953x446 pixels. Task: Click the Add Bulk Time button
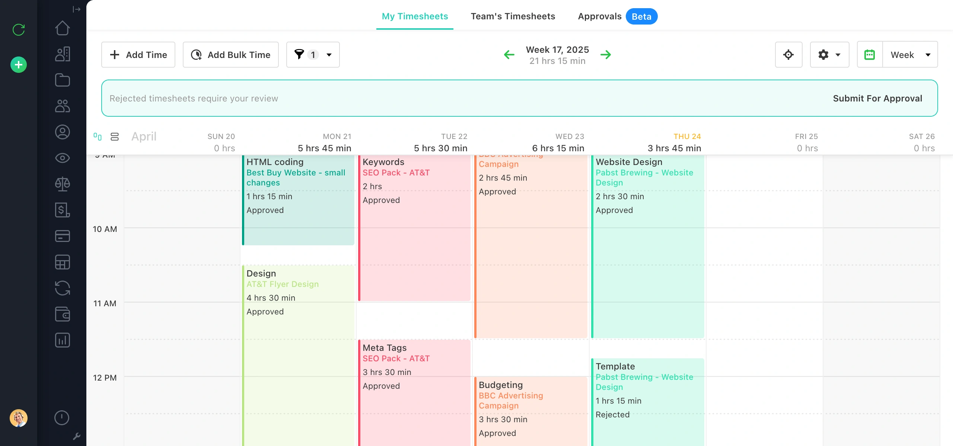pos(231,55)
